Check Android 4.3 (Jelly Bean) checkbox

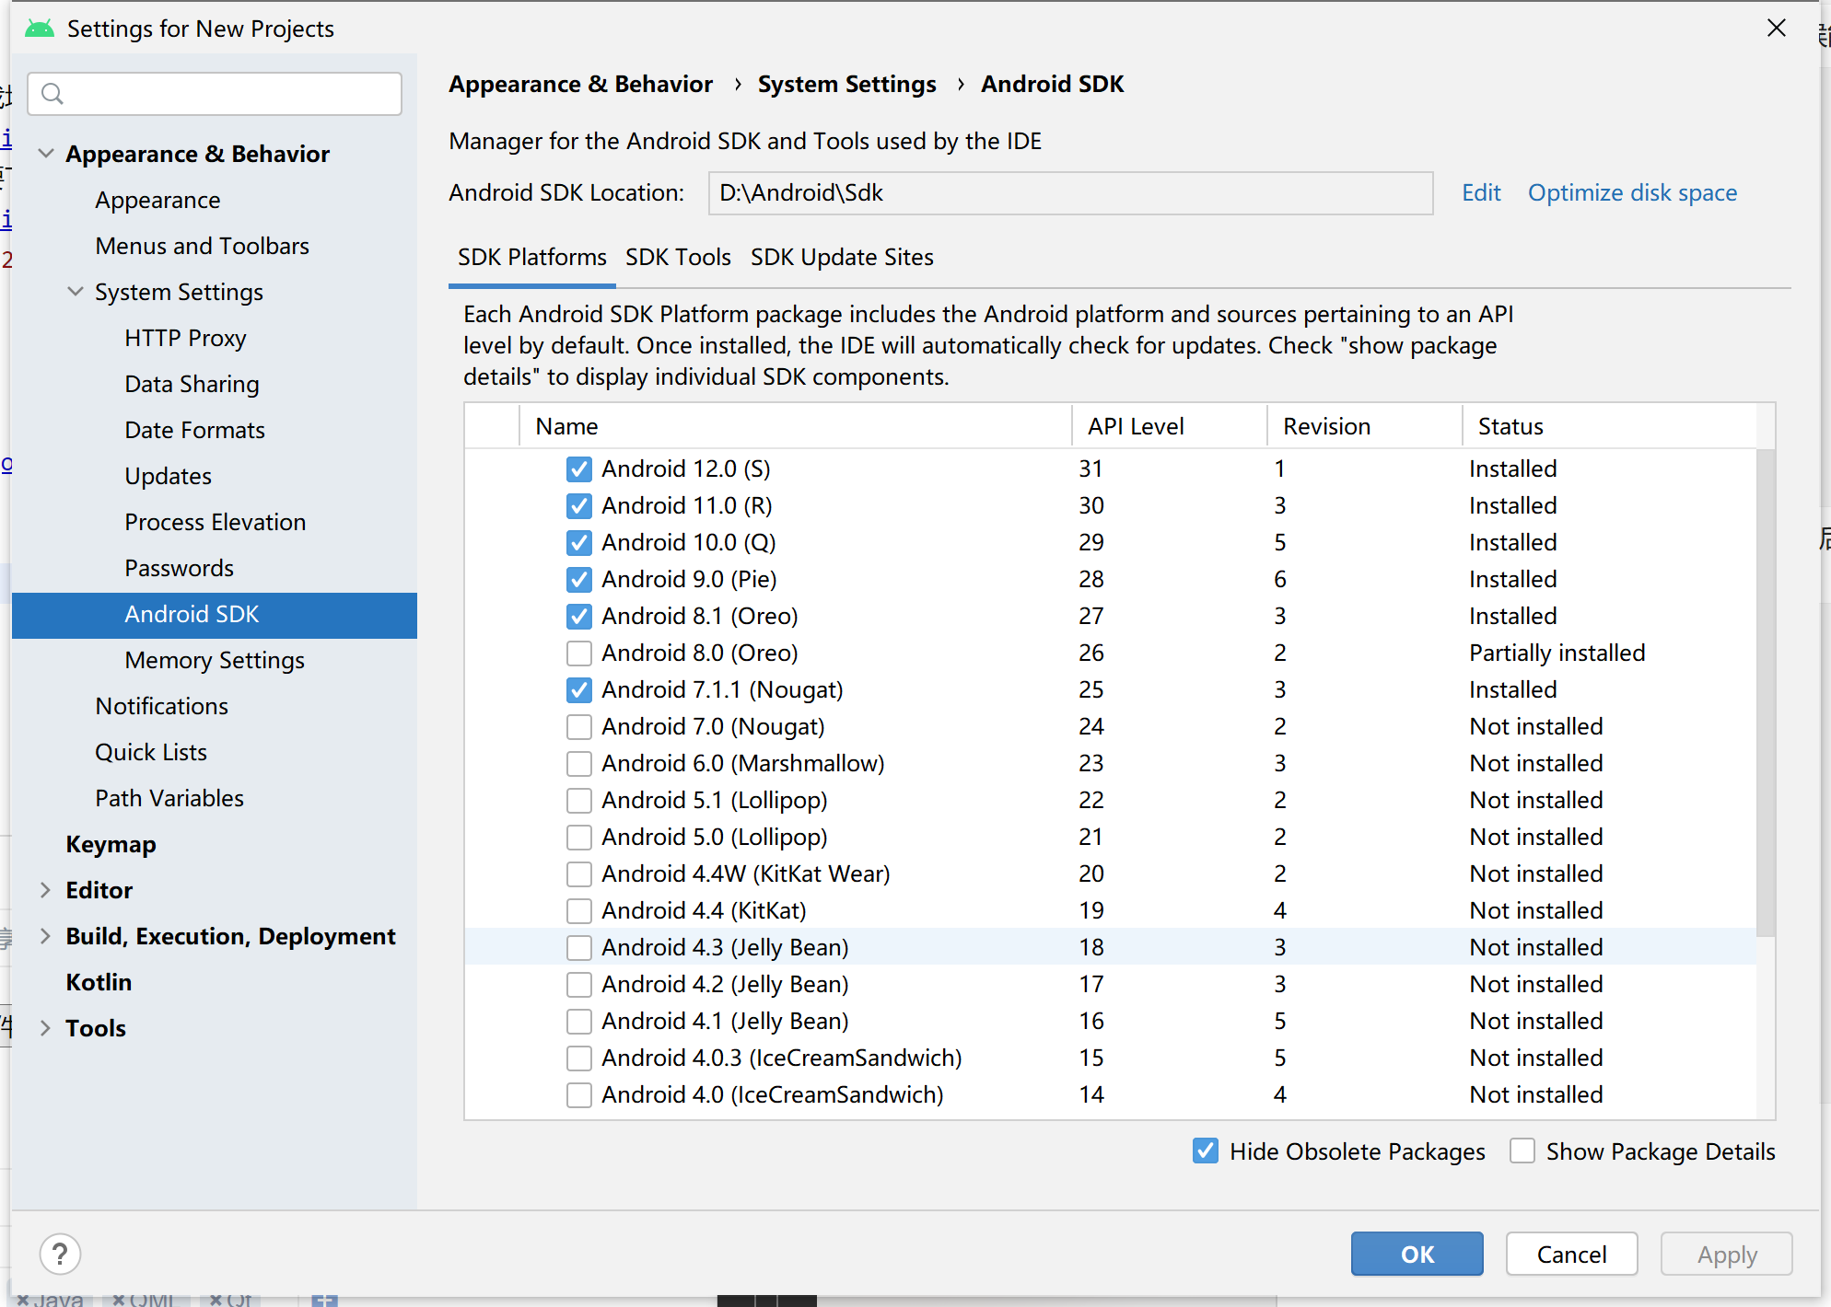578,948
